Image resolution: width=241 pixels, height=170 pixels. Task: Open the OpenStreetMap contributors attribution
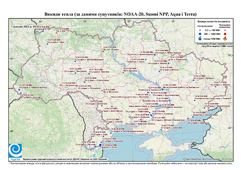coord(208,159)
